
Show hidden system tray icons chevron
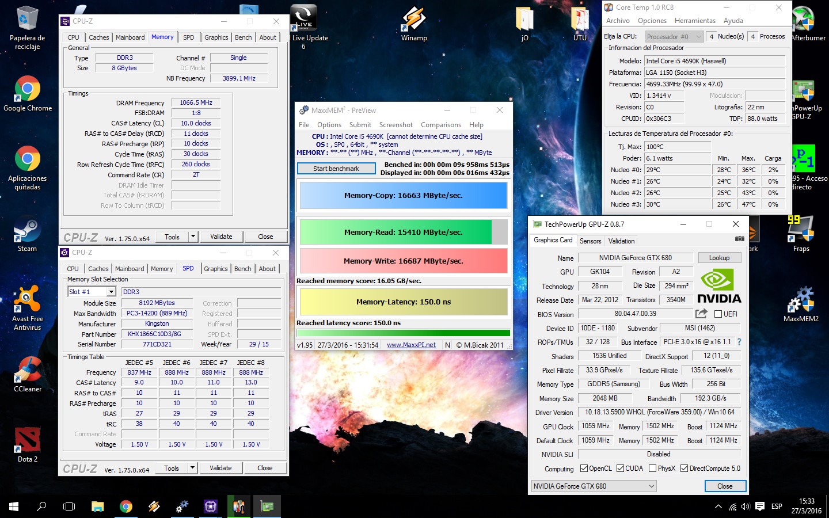click(718, 506)
